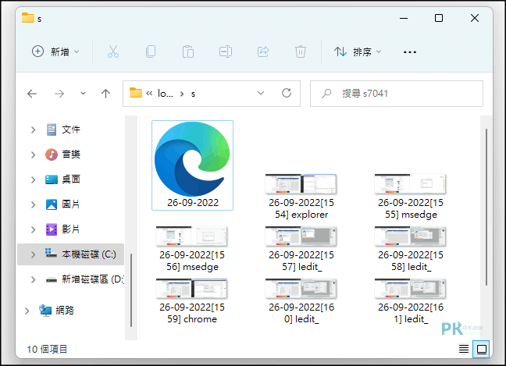Select the 26-09-2022 Edge icon file
The width and height of the screenshot is (506, 366).
(192, 165)
